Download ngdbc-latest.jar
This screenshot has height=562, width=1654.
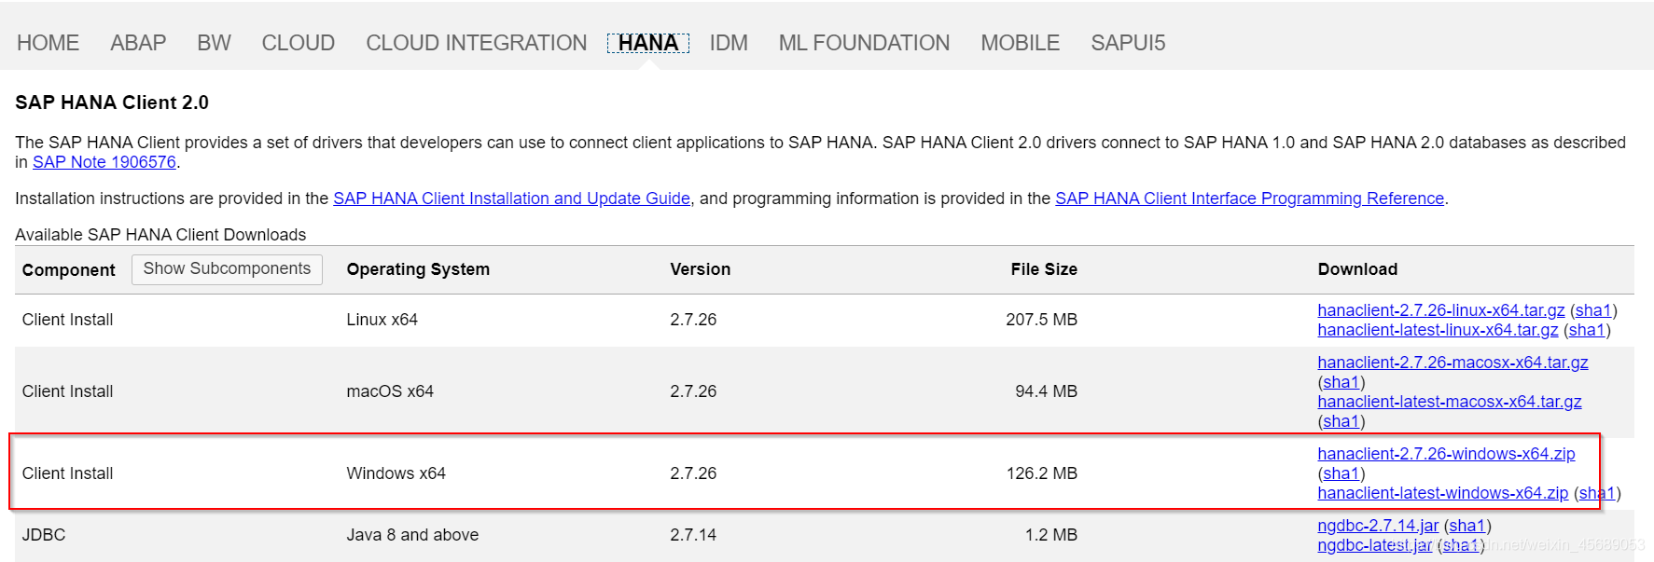tap(1374, 545)
